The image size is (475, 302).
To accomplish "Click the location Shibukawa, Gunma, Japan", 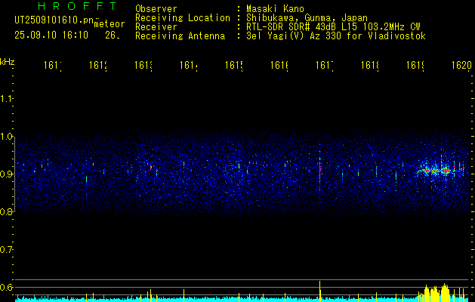I will point(307,18).
